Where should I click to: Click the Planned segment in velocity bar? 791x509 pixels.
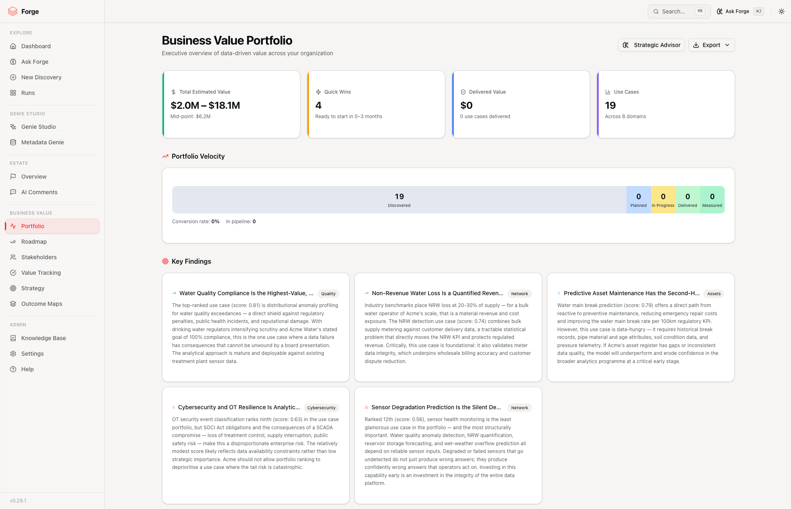pos(638,200)
